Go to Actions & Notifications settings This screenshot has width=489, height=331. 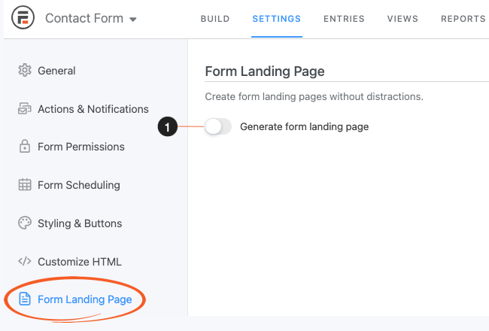click(93, 109)
